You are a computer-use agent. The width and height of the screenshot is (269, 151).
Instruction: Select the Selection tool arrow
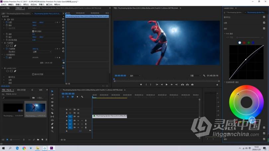52,91
